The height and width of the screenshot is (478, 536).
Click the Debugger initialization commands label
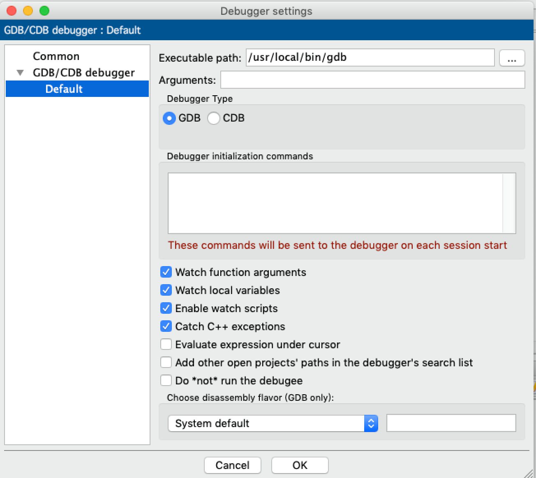pyautogui.click(x=240, y=156)
